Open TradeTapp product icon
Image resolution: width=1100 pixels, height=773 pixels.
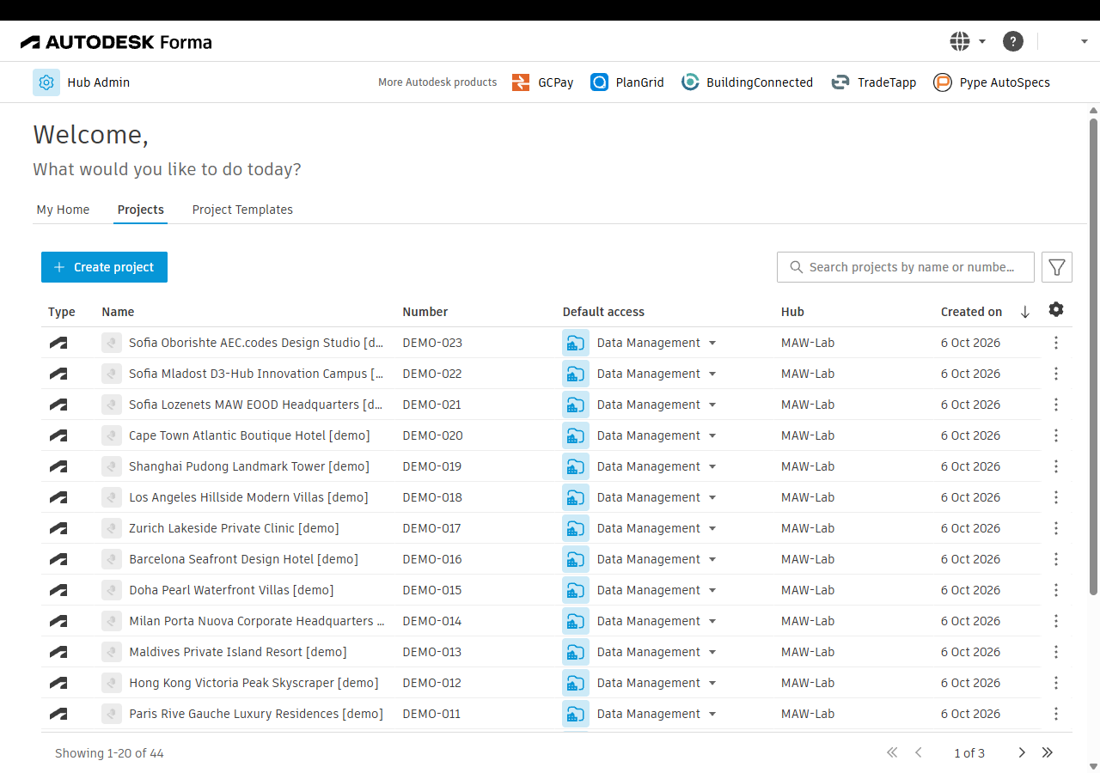click(840, 82)
